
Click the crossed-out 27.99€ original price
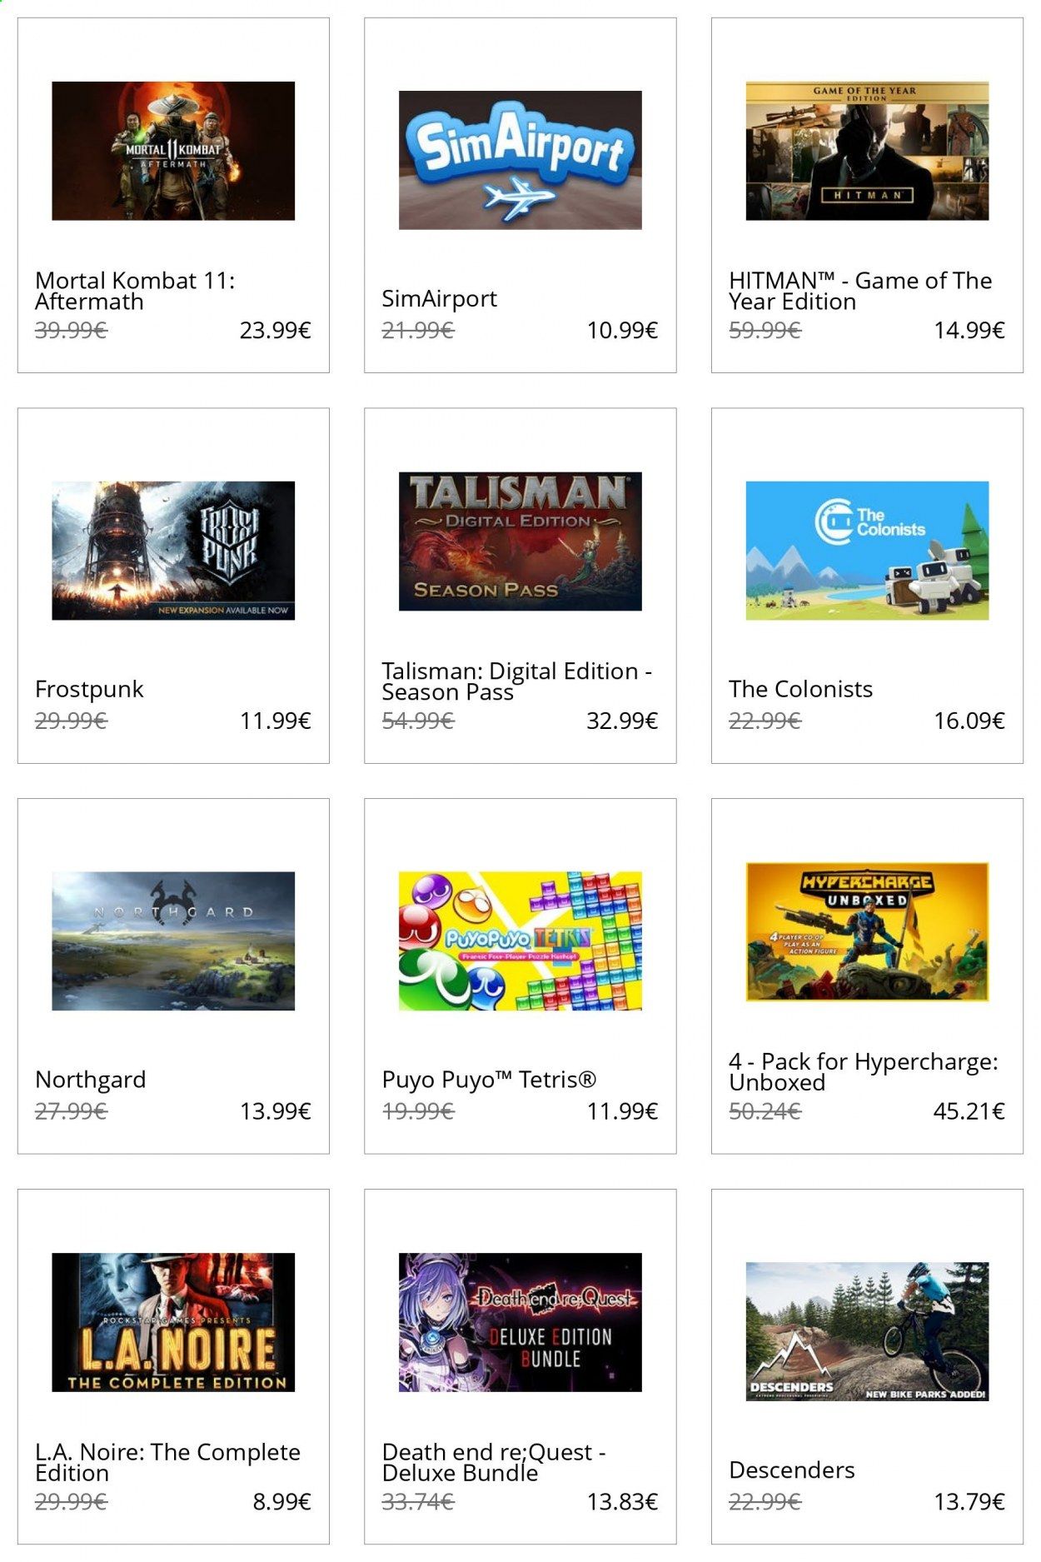point(71,1111)
